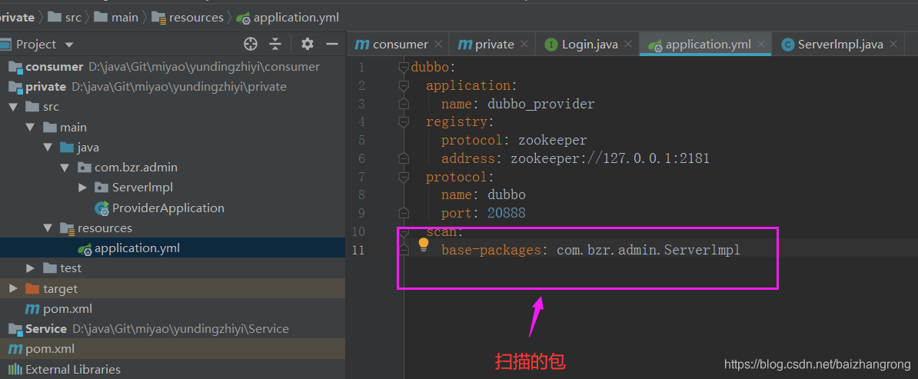Viewport: 918px width, 379px height.
Task: Collapse the resources folder
Action: (x=48, y=228)
